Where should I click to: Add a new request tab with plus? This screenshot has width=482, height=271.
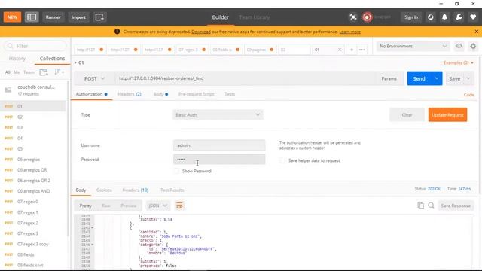pyautogui.click(x=352, y=50)
